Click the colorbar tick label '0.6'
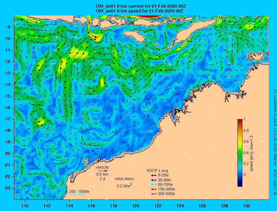 246,142
